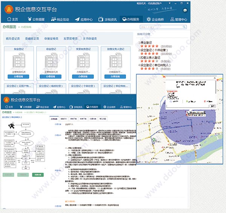226x213 pixels.
Task: Click the text input field in map popup
Action: (188, 106)
